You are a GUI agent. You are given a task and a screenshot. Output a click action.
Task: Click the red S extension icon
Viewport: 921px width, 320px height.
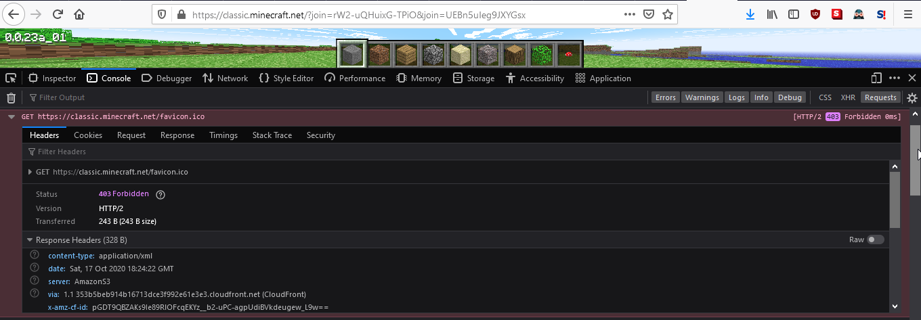[837, 14]
